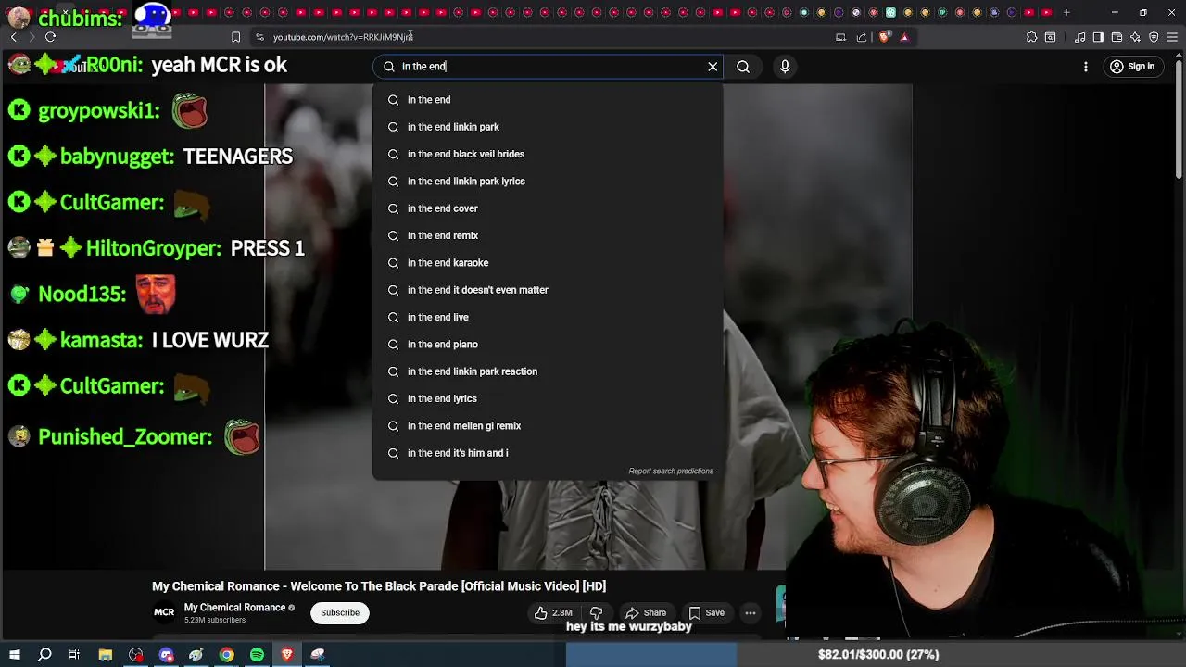Click the browser address bar URL
Screen dimensions: 1186x667
point(343,37)
